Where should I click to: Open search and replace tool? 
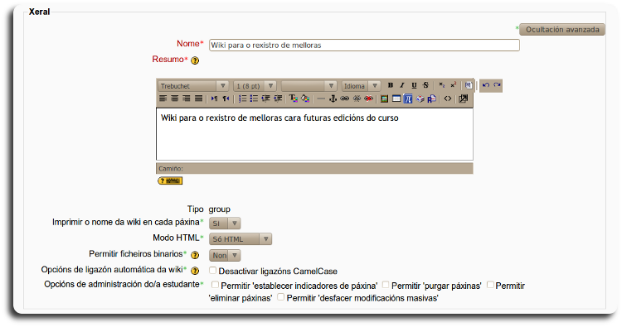pyautogui.click(x=431, y=99)
